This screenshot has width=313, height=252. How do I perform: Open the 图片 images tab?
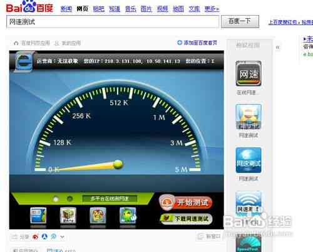[146, 9]
